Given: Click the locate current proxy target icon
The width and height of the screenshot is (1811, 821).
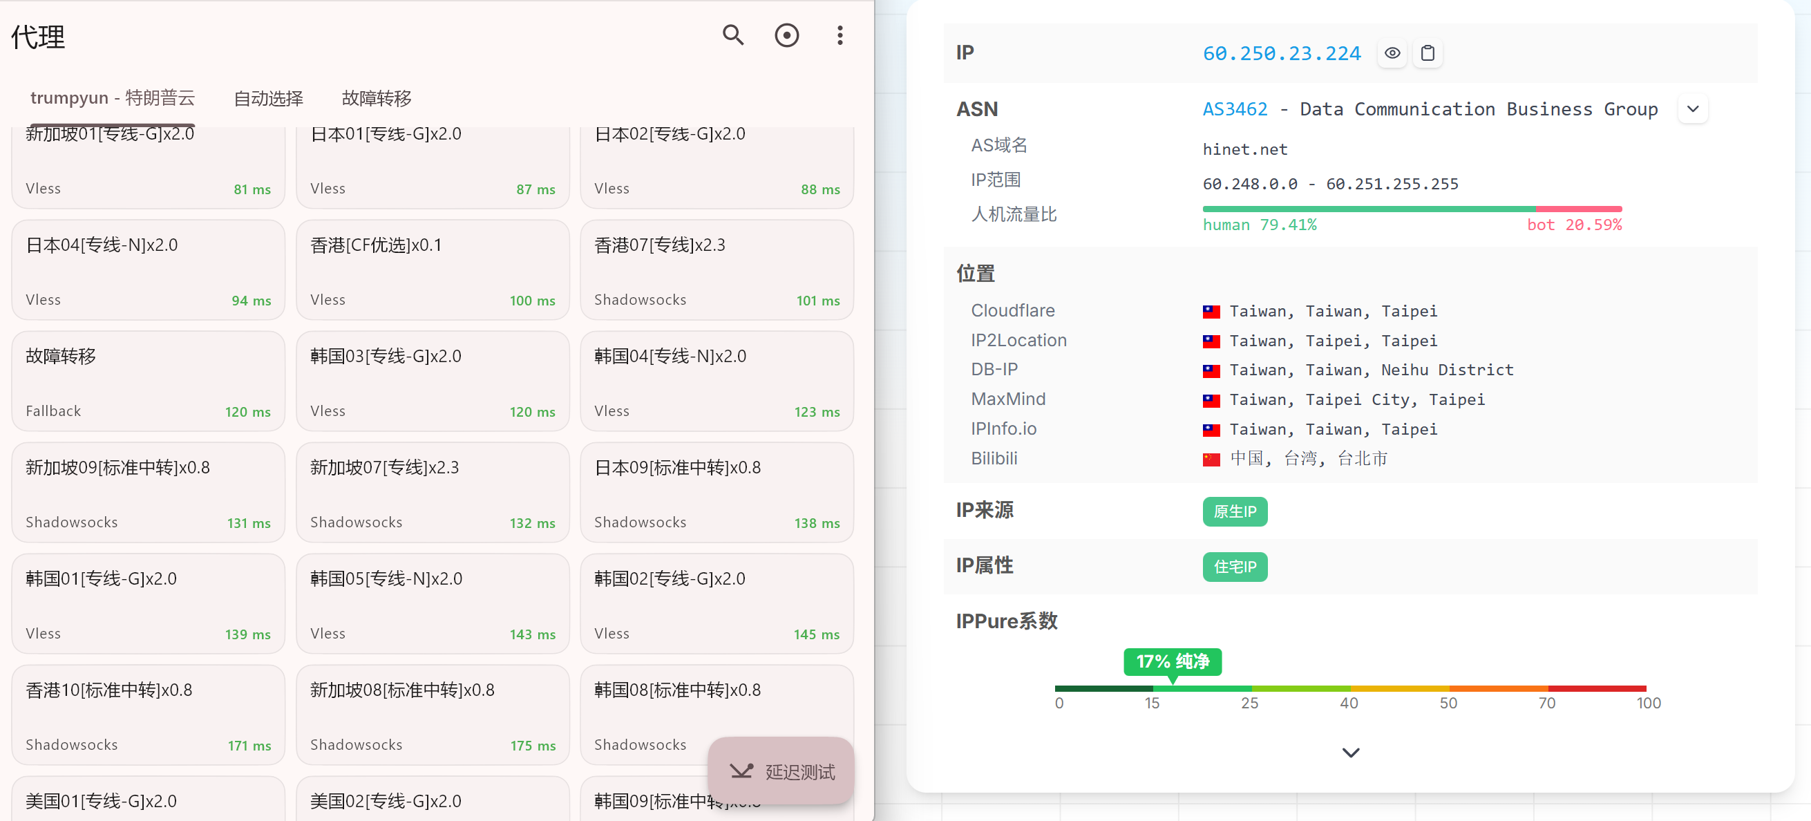Looking at the screenshot, I should click(x=786, y=35).
